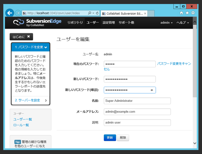202x154 pixels.
Task: Click the admin username value text
Action: point(108,54)
